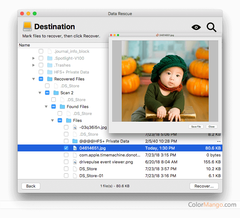Check the -03q36i5n.jpg checkbox

tap(66, 128)
